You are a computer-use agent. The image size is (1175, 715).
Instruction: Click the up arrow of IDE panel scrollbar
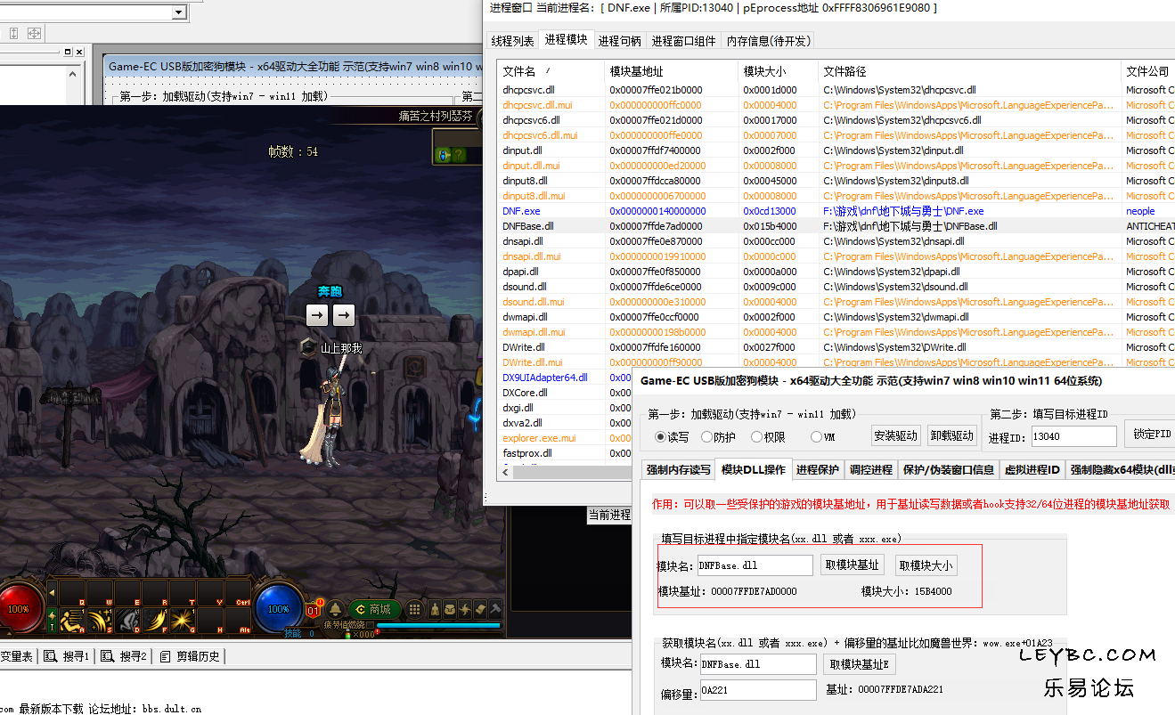point(73,74)
